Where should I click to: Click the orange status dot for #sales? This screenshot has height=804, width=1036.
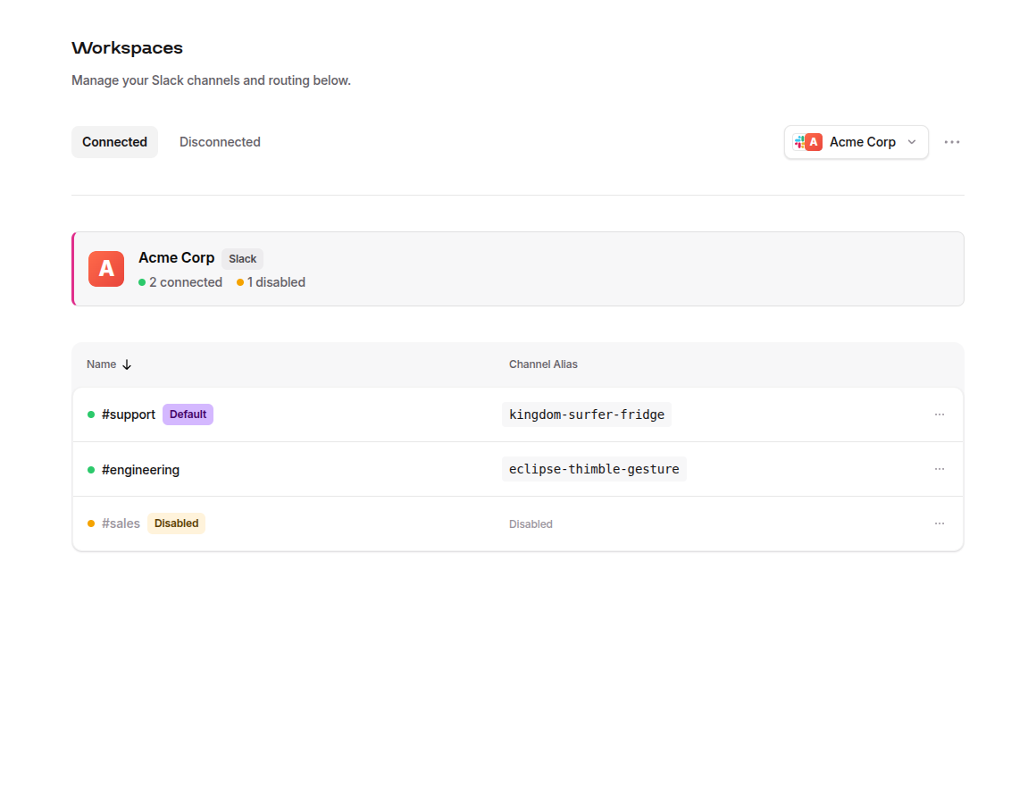point(91,523)
